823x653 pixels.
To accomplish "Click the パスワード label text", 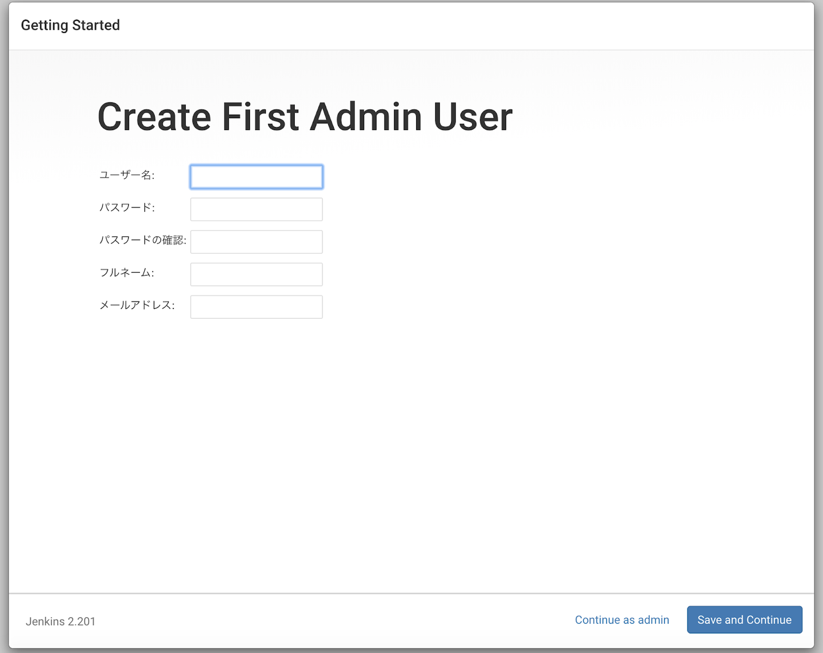I will click(x=127, y=207).
